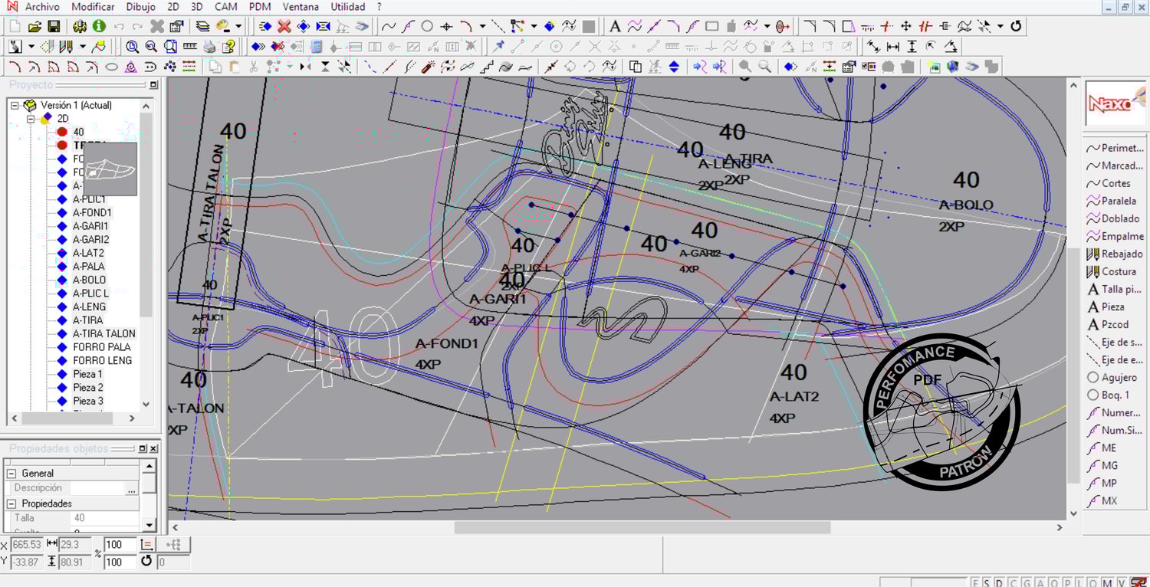Click the ruler measure icon

(x=189, y=47)
